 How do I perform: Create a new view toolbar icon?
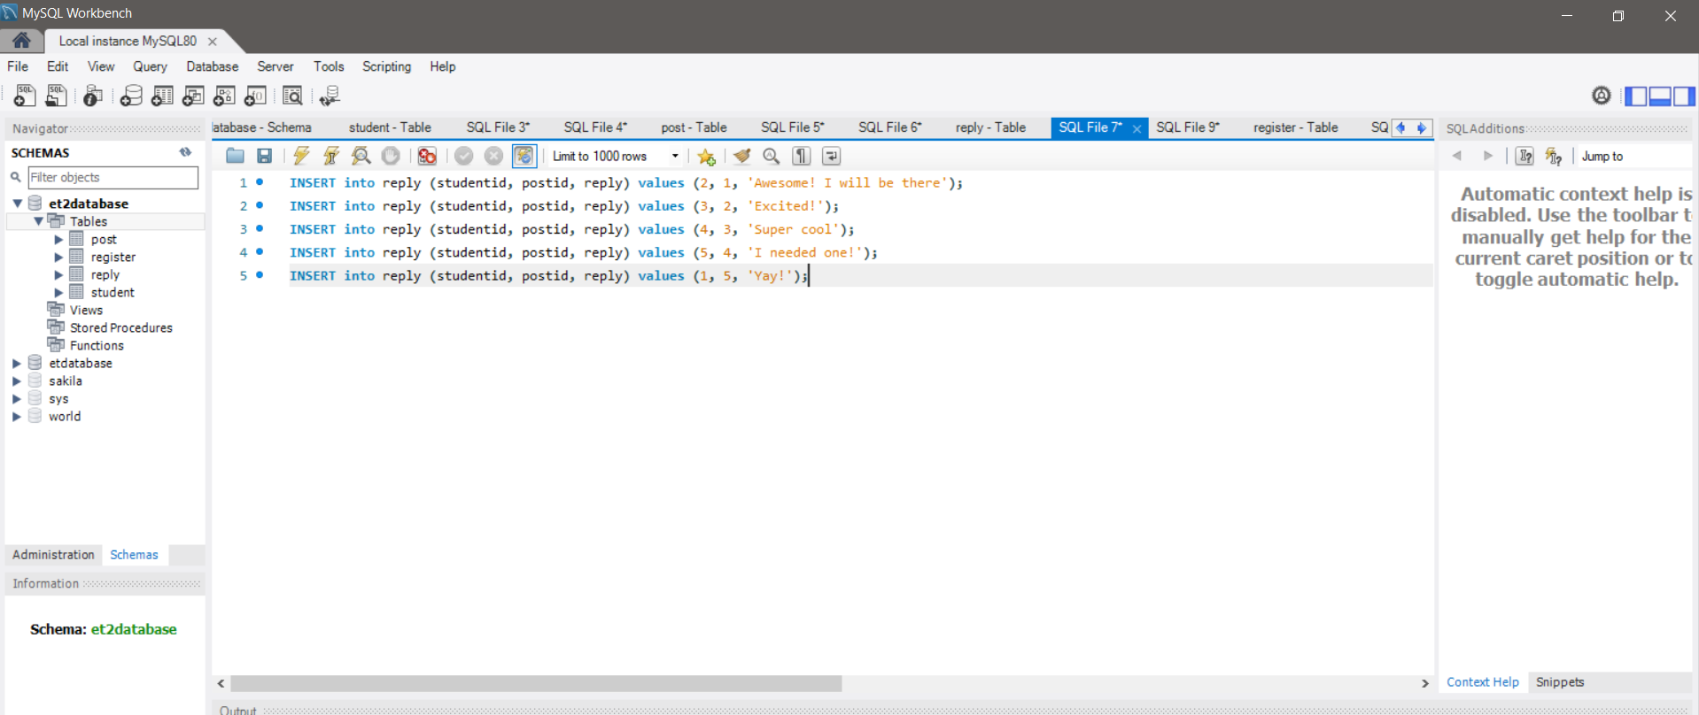[x=193, y=96]
